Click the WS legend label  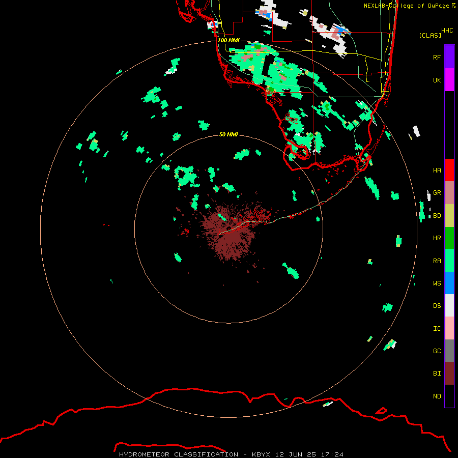437,283
